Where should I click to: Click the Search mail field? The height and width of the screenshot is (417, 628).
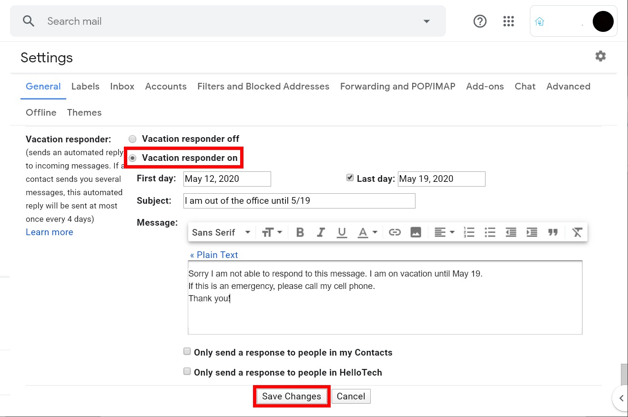click(228, 21)
